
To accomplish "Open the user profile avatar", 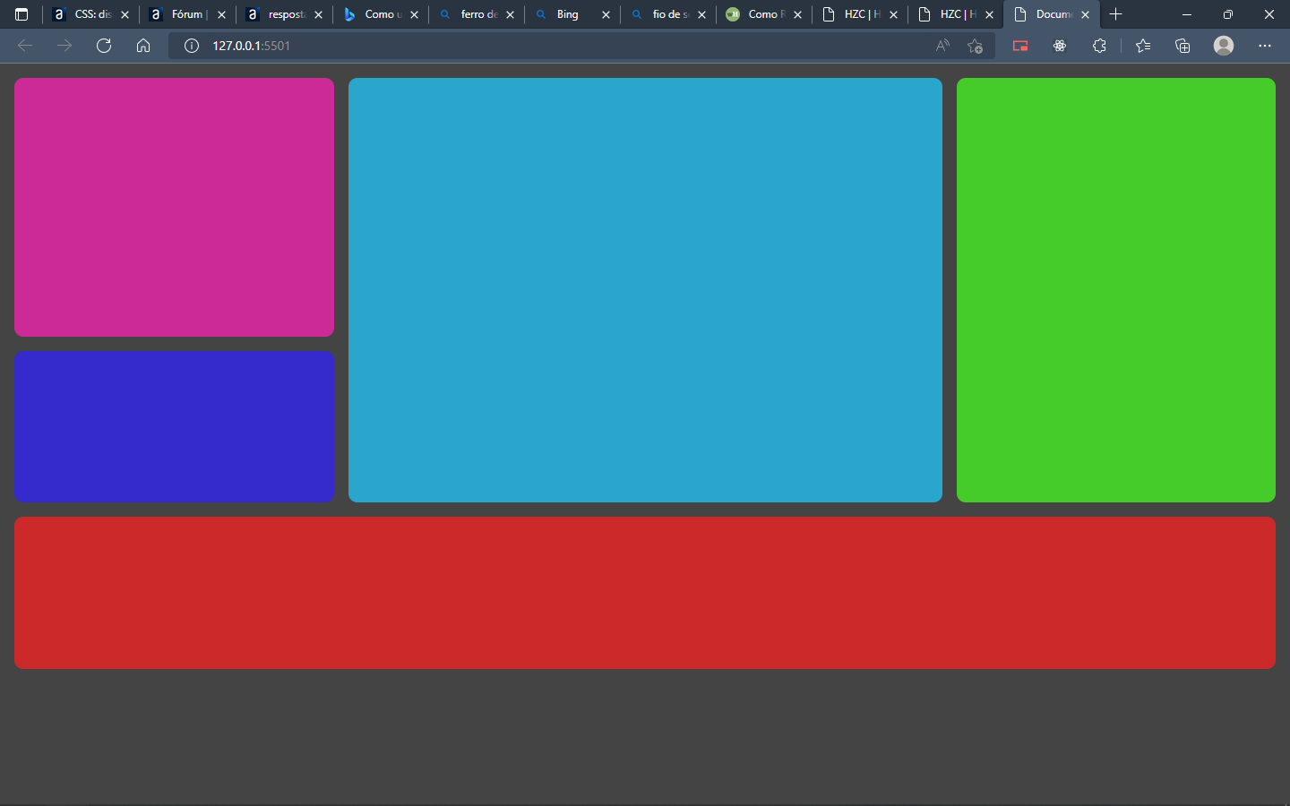I will point(1224,46).
